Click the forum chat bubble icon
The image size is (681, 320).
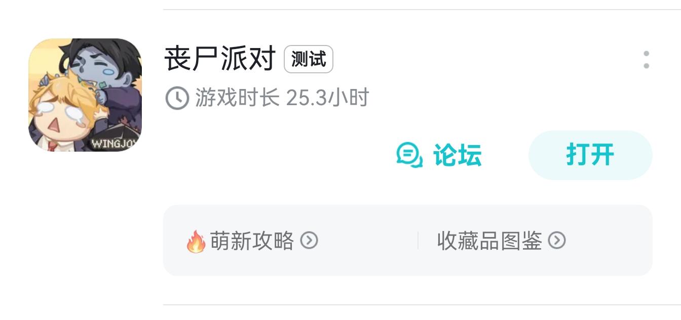(409, 155)
